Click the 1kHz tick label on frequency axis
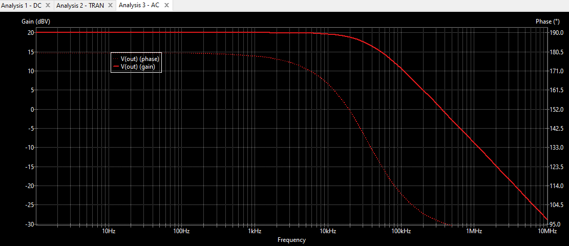 [x=255, y=231]
